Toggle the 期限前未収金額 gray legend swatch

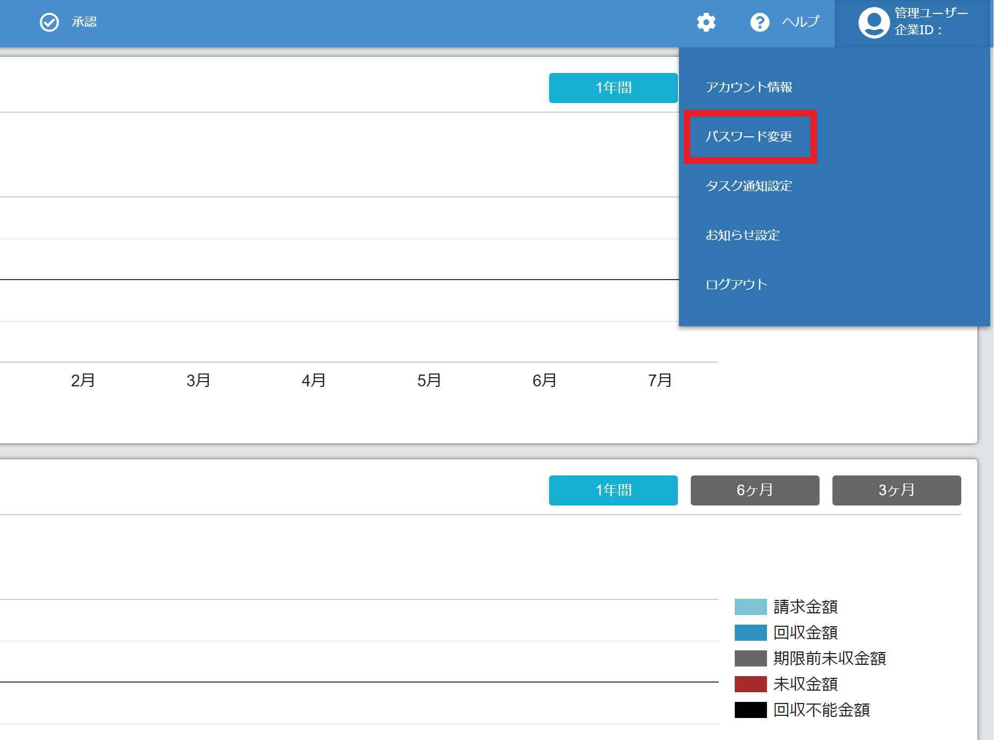(750, 658)
